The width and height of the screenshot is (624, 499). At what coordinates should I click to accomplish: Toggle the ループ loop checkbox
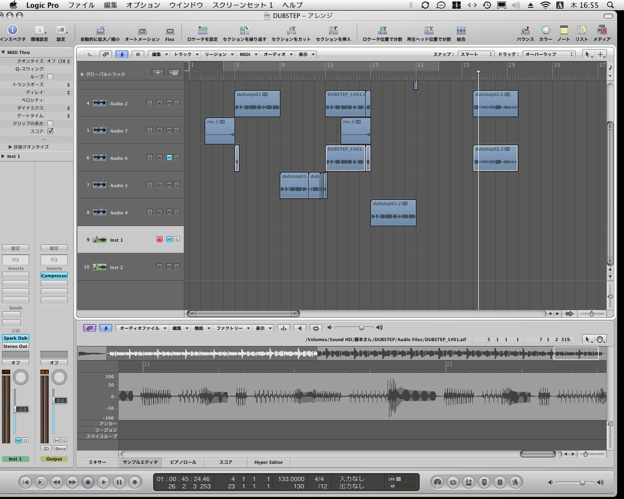[x=50, y=77]
